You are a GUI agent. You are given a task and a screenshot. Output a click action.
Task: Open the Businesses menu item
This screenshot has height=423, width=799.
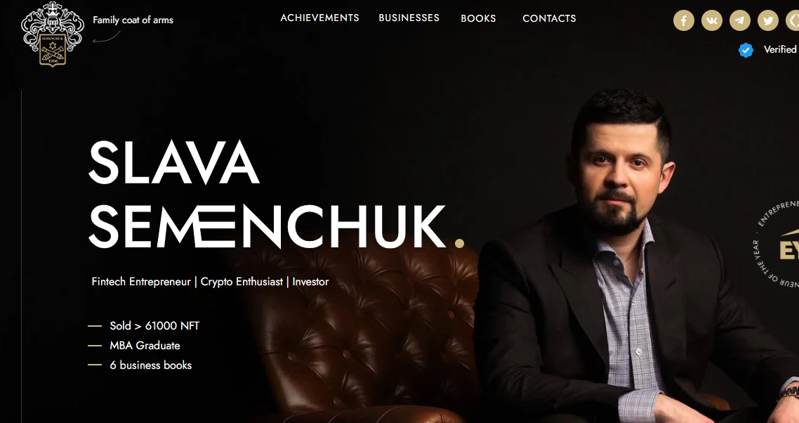(409, 18)
